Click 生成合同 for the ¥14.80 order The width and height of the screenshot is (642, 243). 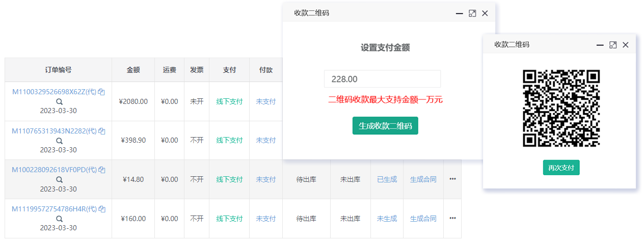tap(423, 179)
